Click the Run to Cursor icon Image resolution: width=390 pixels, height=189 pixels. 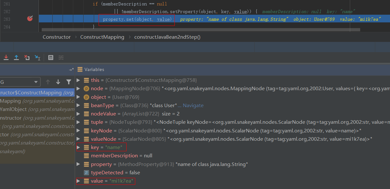[x=38, y=58]
